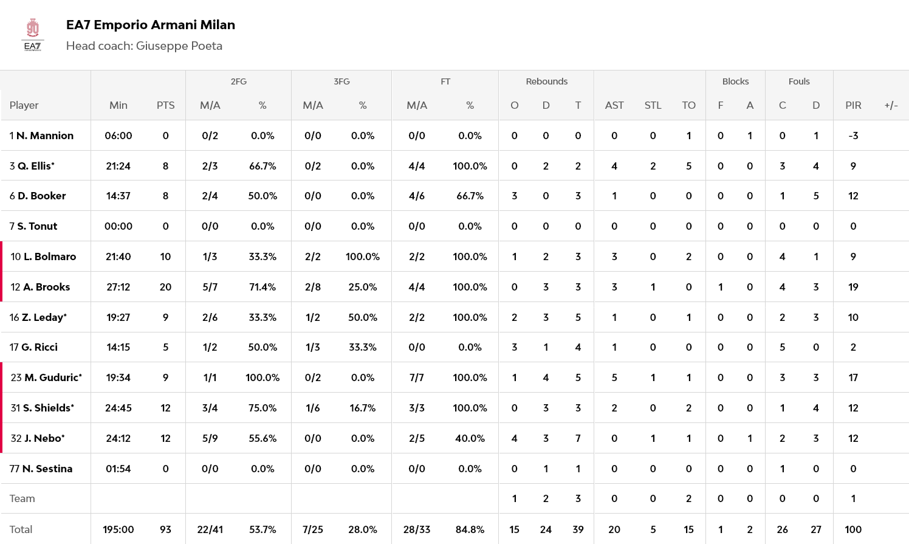
Task: Click M. Guduric player name
Action: click(x=53, y=377)
